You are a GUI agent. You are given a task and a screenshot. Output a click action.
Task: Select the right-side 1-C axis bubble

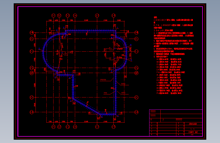pyautogui.click(x=136, y=97)
